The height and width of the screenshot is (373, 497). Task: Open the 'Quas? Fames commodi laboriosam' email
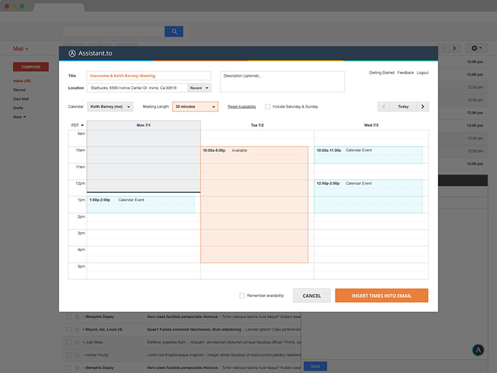pyautogui.click(x=182, y=329)
